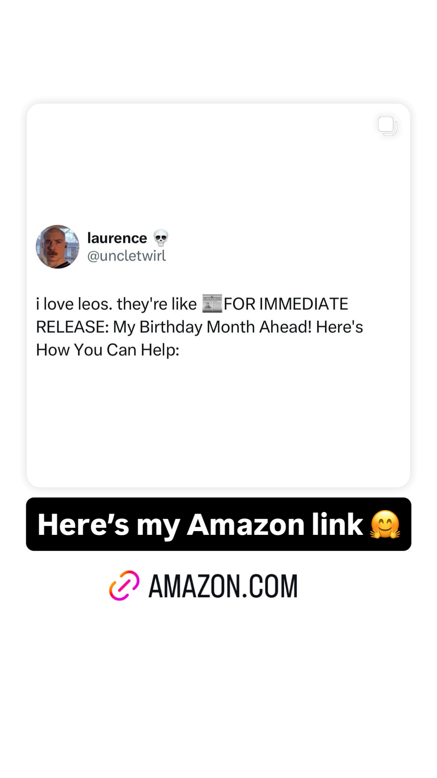Click the empty card area below the tweet
This screenshot has height=778, width=437.
(218, 423)
